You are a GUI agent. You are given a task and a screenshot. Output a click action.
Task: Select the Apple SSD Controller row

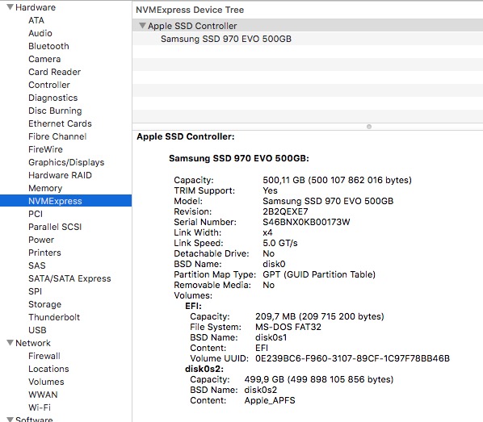tap(308, 26)
